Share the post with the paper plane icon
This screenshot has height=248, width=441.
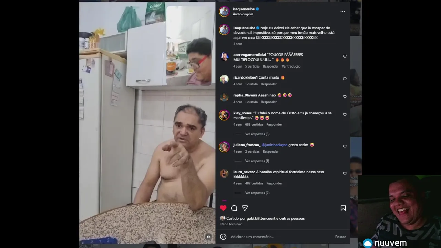(245, 208)
